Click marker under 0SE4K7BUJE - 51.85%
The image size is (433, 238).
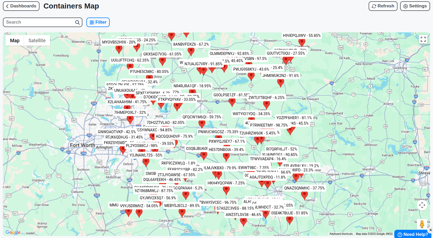290,220
